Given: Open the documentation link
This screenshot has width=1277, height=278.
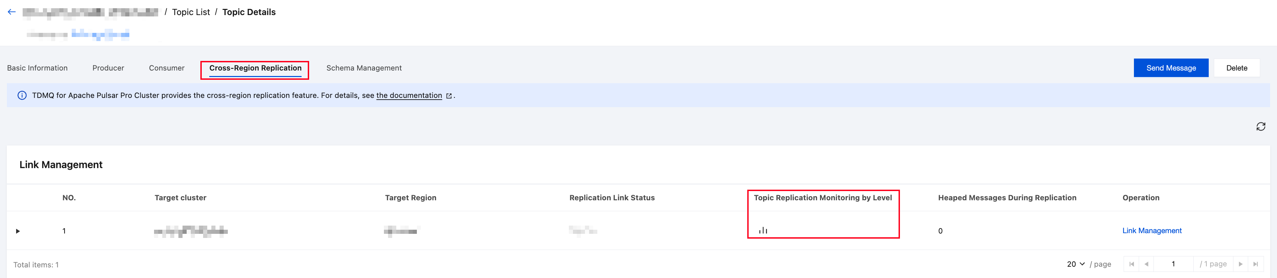Looking at the screenshot, I should [409, 96].
